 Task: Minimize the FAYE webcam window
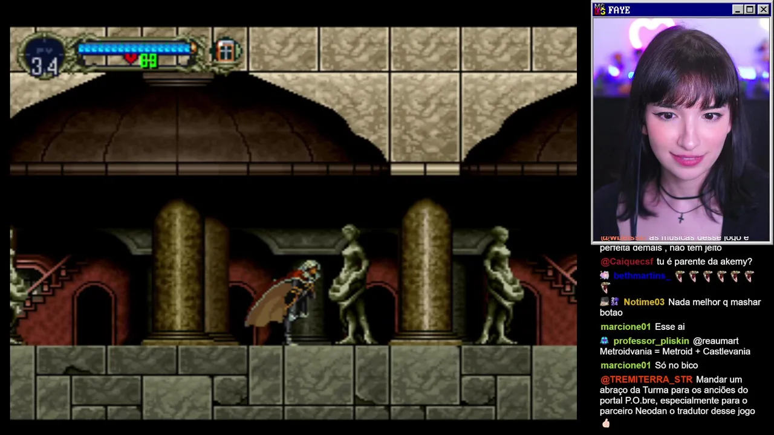pos(737,10)
